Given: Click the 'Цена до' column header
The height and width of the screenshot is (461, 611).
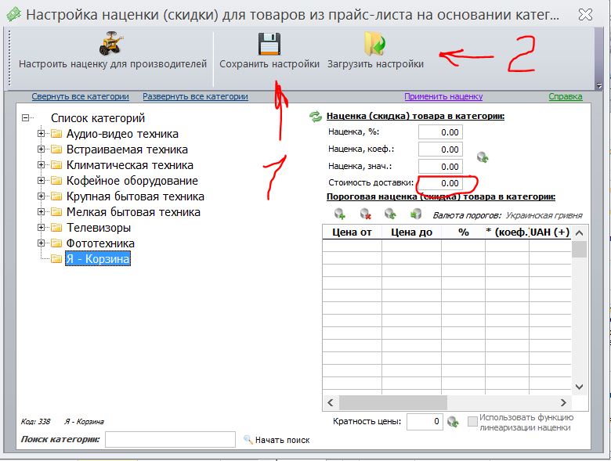Looking at the screenshot, I should pyautogui.click(x=411, y=232).
